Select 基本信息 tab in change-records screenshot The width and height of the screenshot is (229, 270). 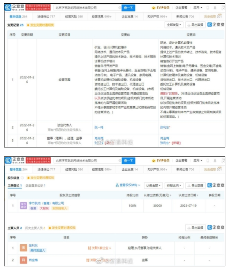tap(18, 17)
